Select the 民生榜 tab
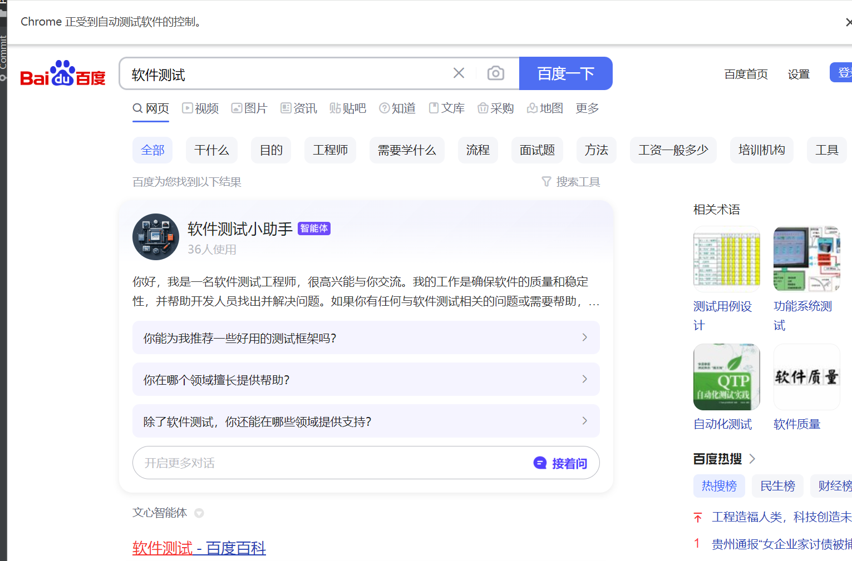The image size is (852, 561). click(777, 486)
